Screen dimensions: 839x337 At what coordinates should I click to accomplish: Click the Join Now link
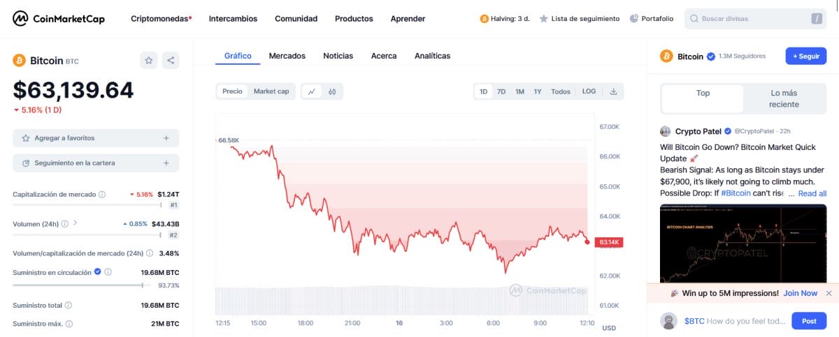(801, 293)
